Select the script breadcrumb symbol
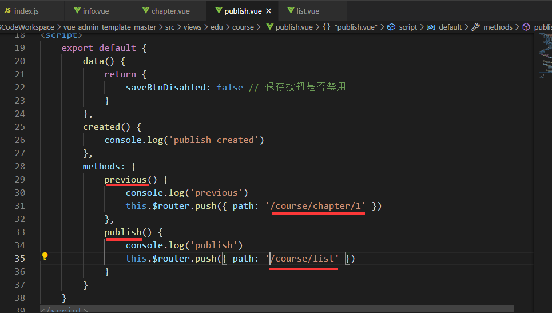 coord(408,27)
